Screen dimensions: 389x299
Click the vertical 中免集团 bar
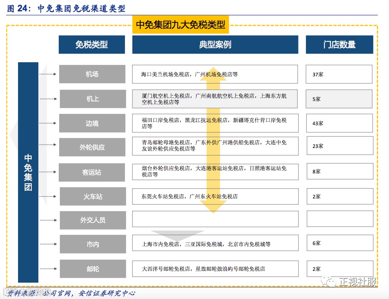28,172
